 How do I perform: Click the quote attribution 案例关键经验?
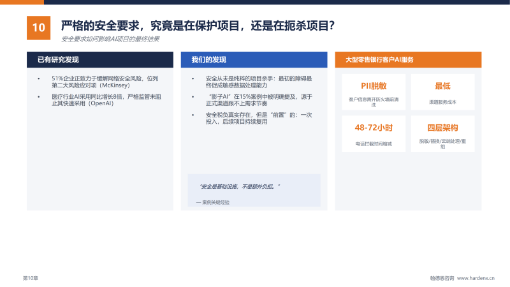(213, 202)
